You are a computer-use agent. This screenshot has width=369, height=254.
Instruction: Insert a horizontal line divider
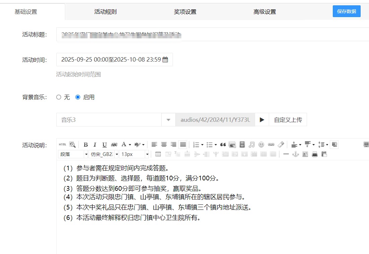point(286,154)
